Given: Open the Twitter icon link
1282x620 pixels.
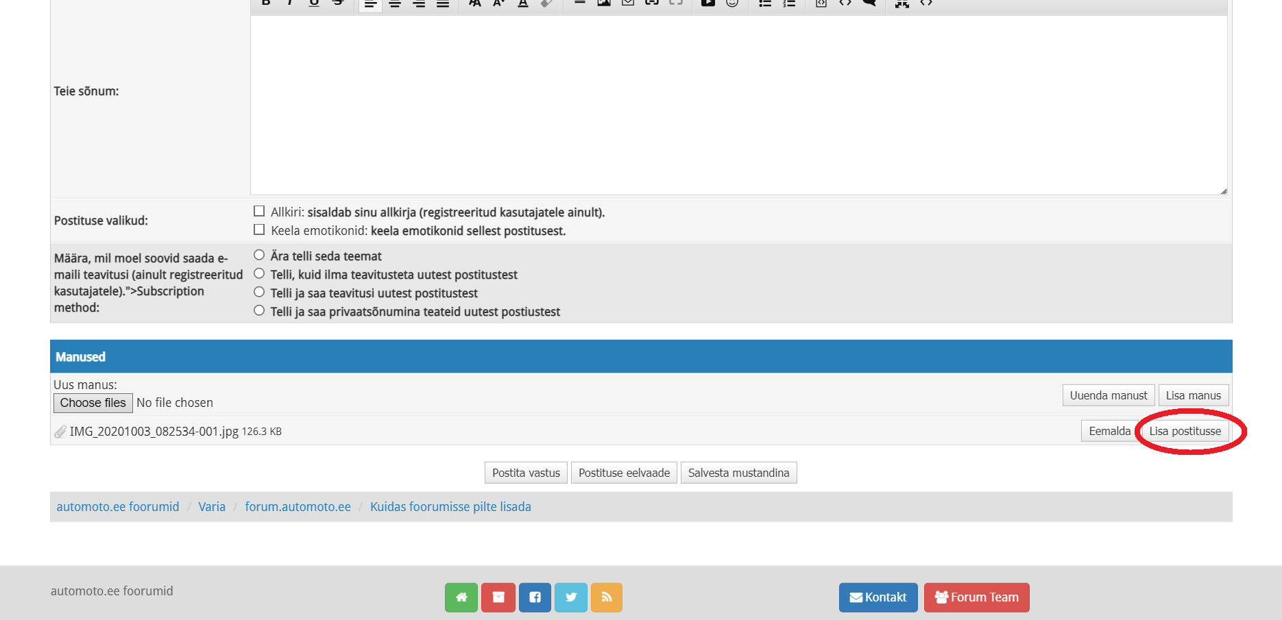Looking at the screenshot, I should click(571, 597).
